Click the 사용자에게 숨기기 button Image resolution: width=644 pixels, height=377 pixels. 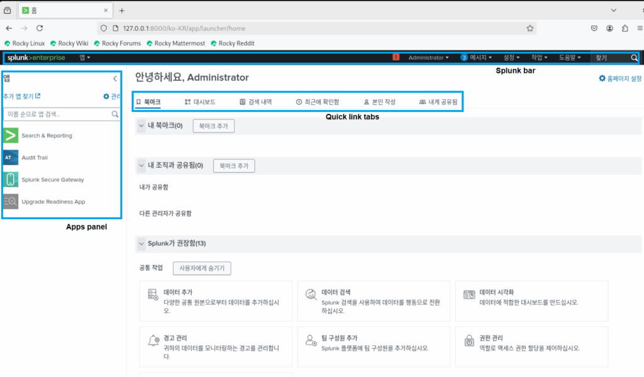(x=202, y=268)
